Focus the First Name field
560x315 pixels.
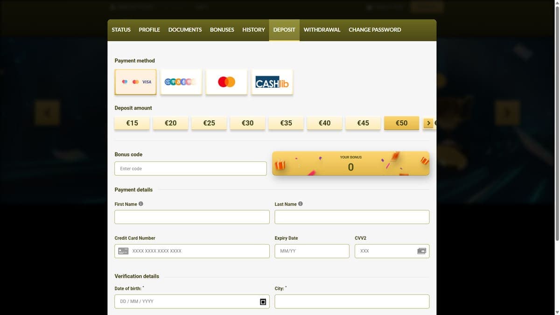(x=192, y=217)
